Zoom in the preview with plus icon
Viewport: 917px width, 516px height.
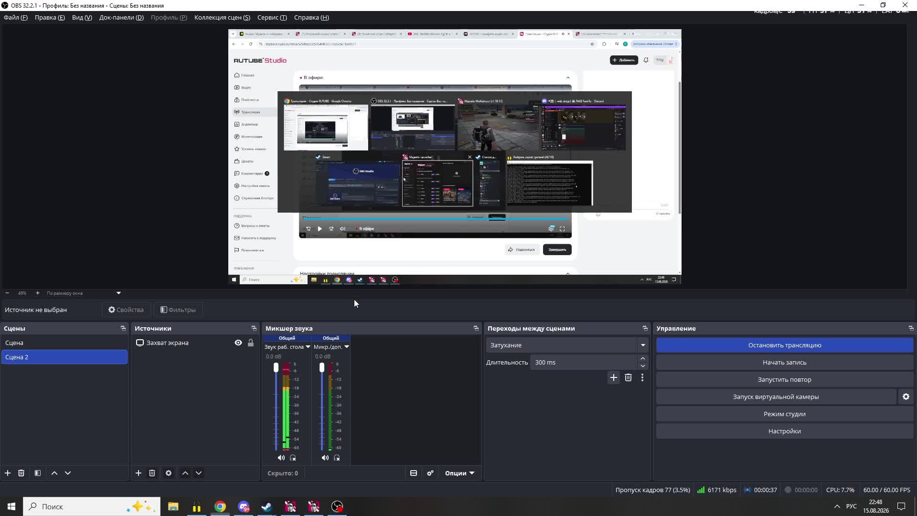[38, 293]
